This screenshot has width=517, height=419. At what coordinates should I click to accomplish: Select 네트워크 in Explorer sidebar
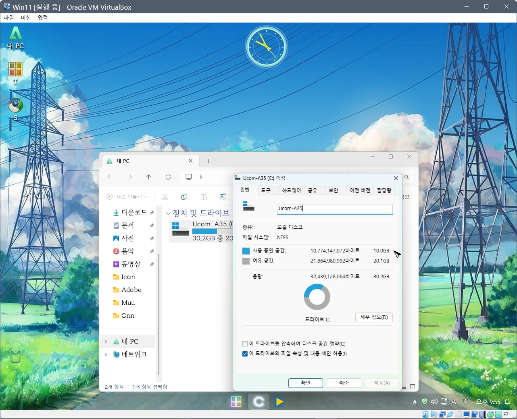pyautogui.click(x=130, y=354)
